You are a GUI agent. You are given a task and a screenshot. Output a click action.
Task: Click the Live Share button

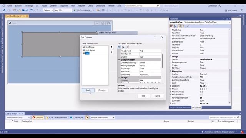coord(231,10)
